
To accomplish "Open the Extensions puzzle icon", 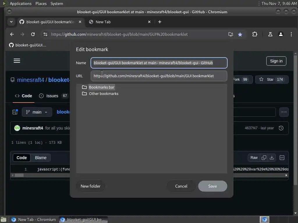I will [255, 34].
